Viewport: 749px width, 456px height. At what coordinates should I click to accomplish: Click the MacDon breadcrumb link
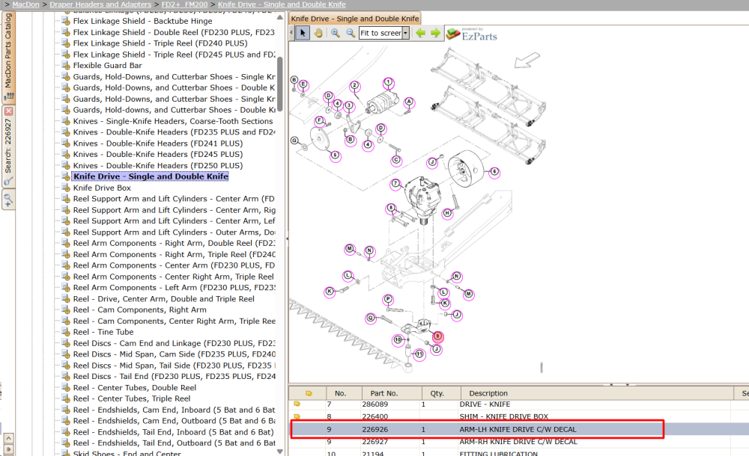tap(25, 4)
